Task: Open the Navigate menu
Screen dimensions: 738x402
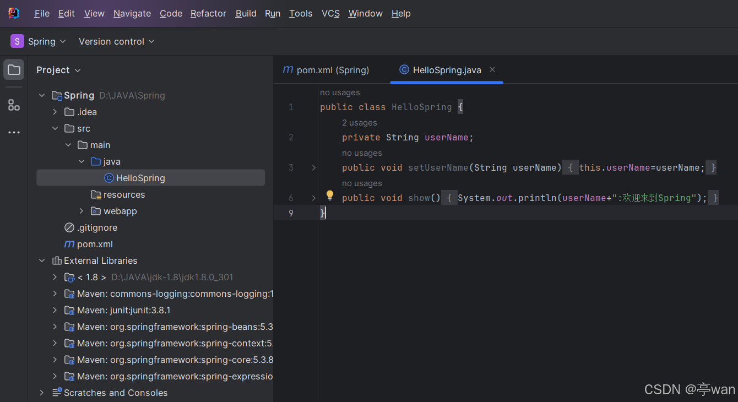Action: [x=132, y=13]
